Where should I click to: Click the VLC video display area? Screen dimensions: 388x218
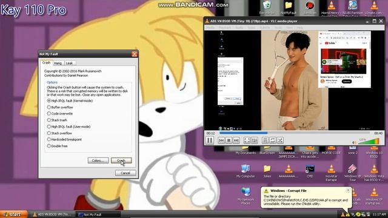click(x=295, y=80)
